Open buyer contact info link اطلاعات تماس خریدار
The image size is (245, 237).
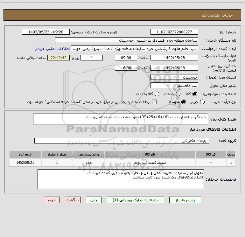click(x=52, y=49)
